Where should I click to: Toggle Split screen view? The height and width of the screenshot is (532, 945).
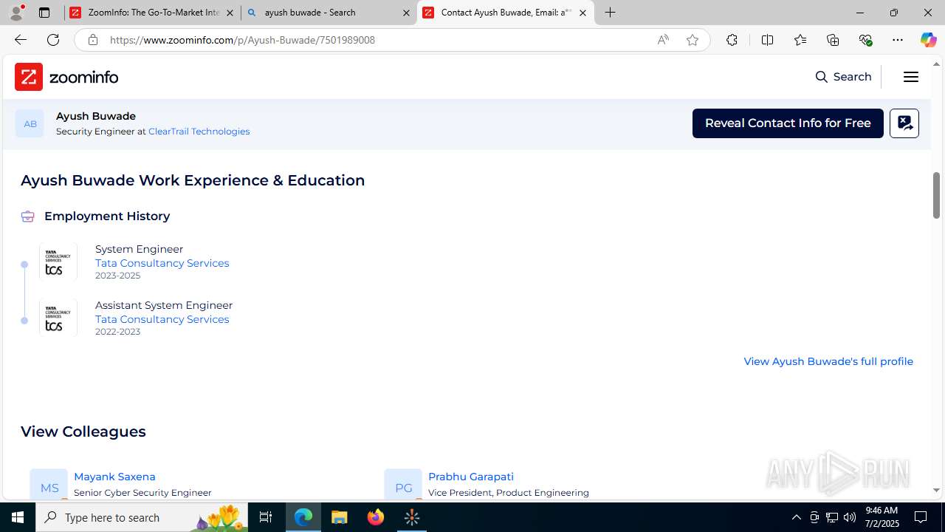coord(767,40)
